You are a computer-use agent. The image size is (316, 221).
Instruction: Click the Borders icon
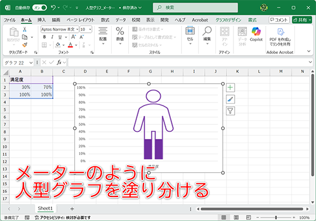click(x=44, y=45)
